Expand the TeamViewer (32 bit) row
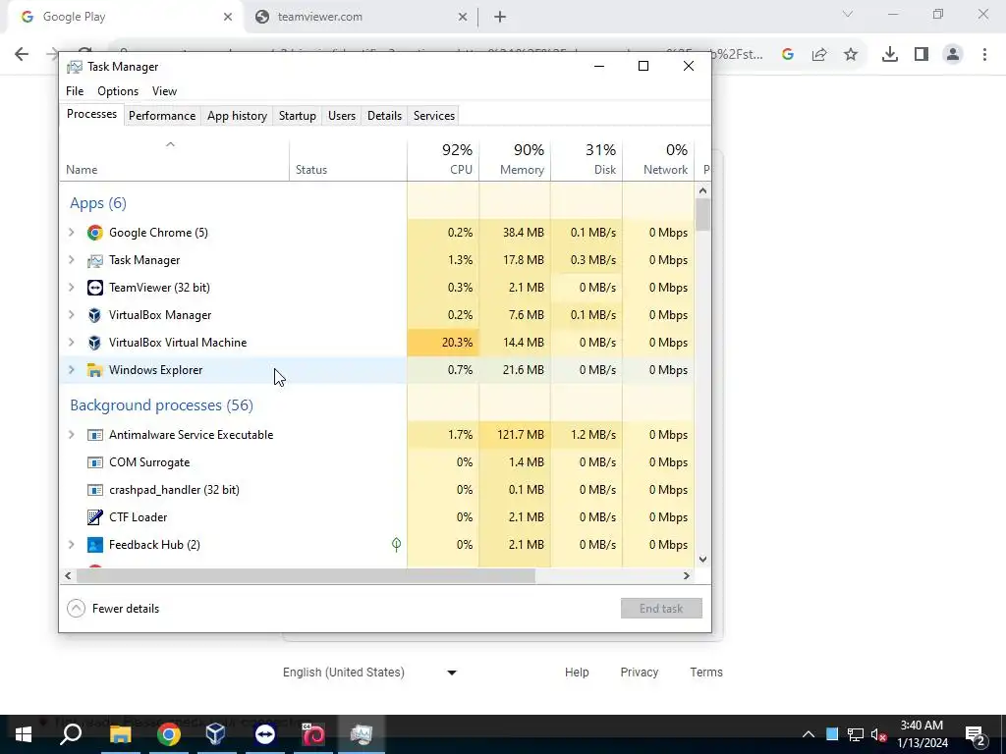The height and width of the screenshot is (754, 1006). pos(71,288)
